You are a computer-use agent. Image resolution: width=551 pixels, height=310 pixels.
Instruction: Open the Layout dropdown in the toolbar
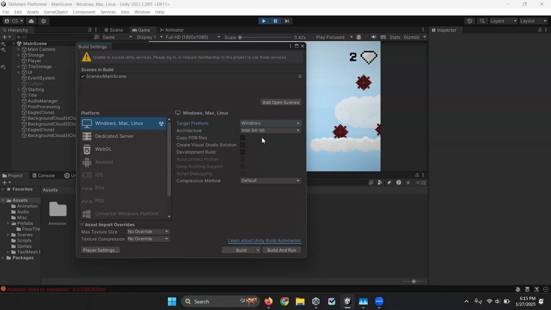point(533,21)
